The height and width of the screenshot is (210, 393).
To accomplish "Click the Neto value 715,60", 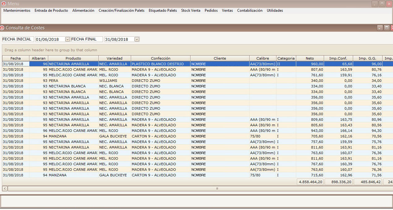I will [310, 175].
